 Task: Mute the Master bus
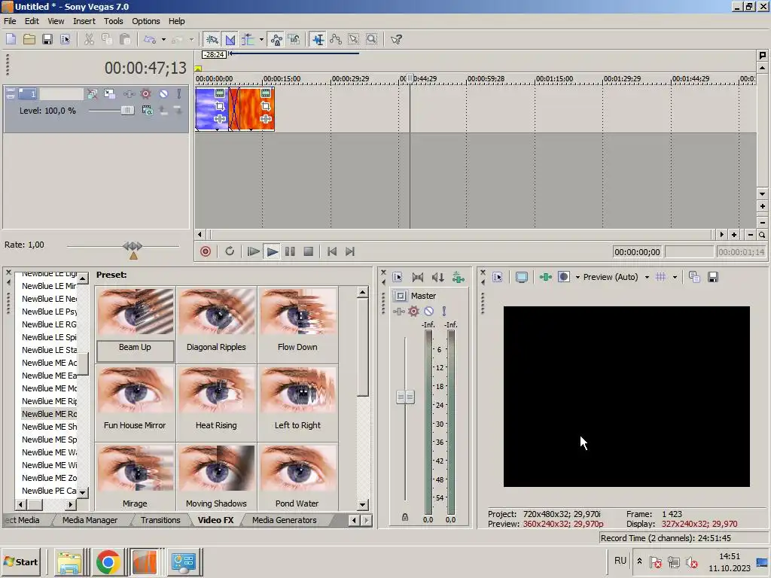pyautogui.click(x=428, y=311)
